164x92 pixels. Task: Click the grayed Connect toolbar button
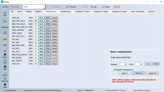(55, 7)
